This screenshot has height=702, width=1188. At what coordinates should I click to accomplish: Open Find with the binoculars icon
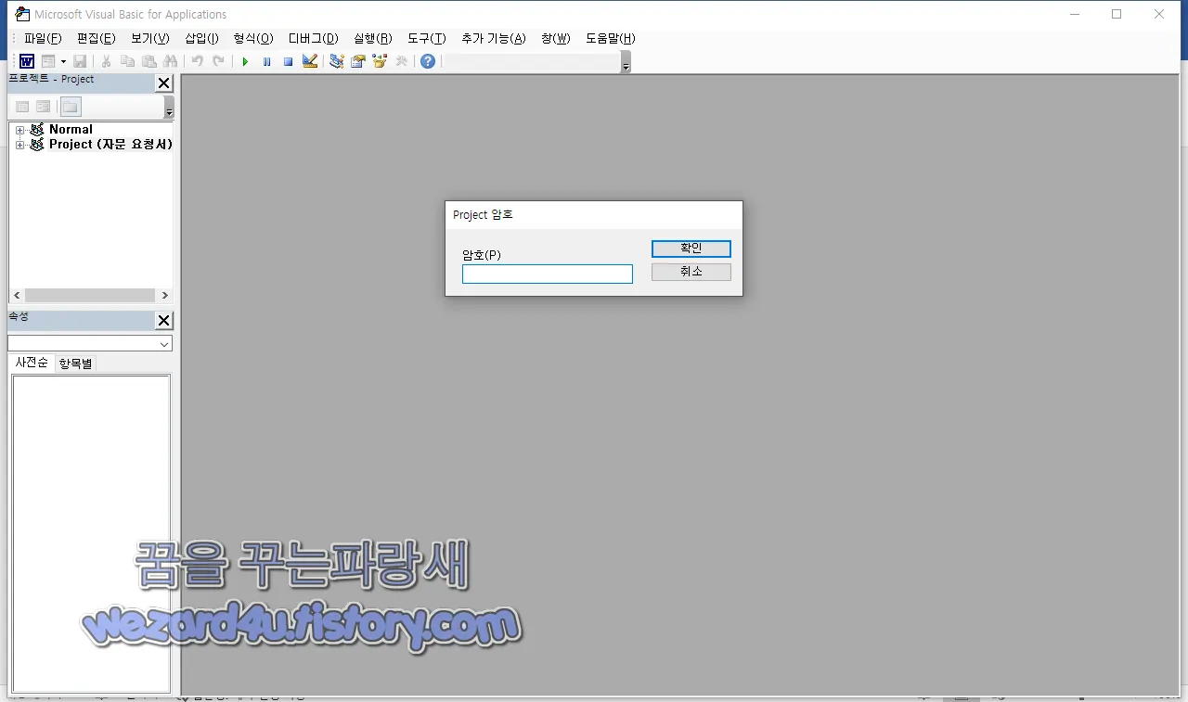click(x=170, y=61)
